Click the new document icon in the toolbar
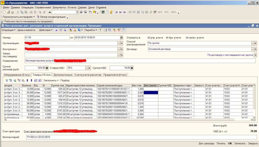259x147 pixels. click(4, 12)
